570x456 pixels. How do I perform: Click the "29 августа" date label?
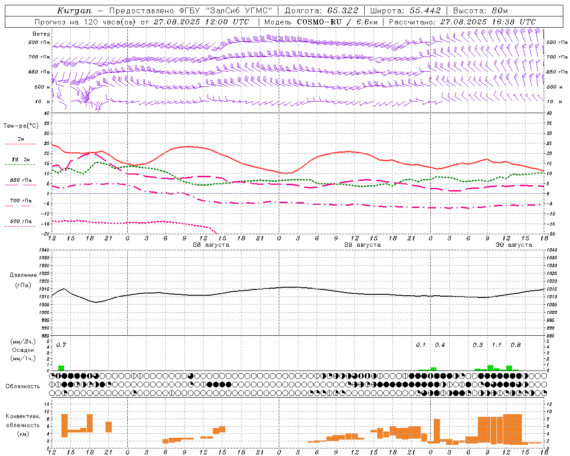(x=362, y=245)
